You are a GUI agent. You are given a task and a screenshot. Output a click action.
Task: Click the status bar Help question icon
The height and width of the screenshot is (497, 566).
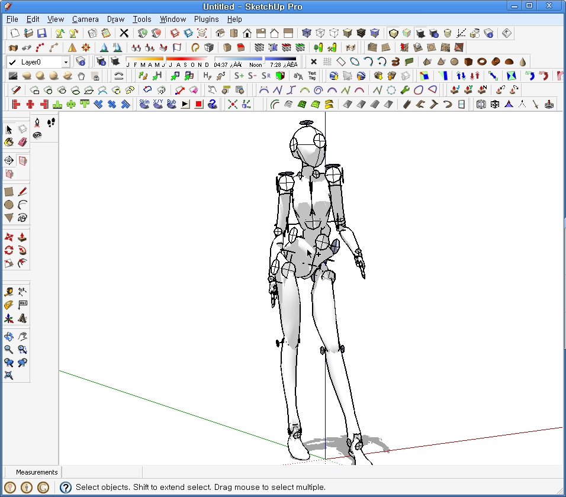pos(65,488)
